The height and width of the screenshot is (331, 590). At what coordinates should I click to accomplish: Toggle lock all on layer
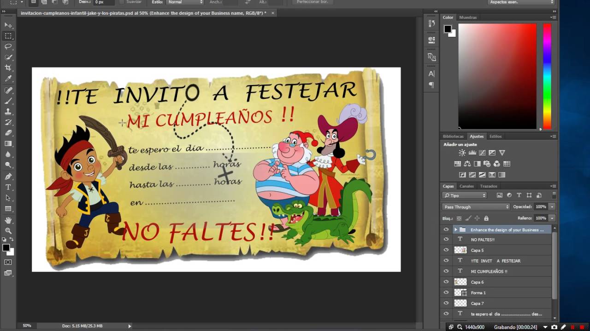click(x=486, y=218)
